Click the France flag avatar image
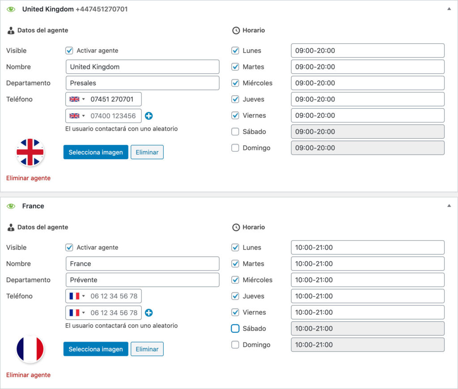 [x=30, y=349]
